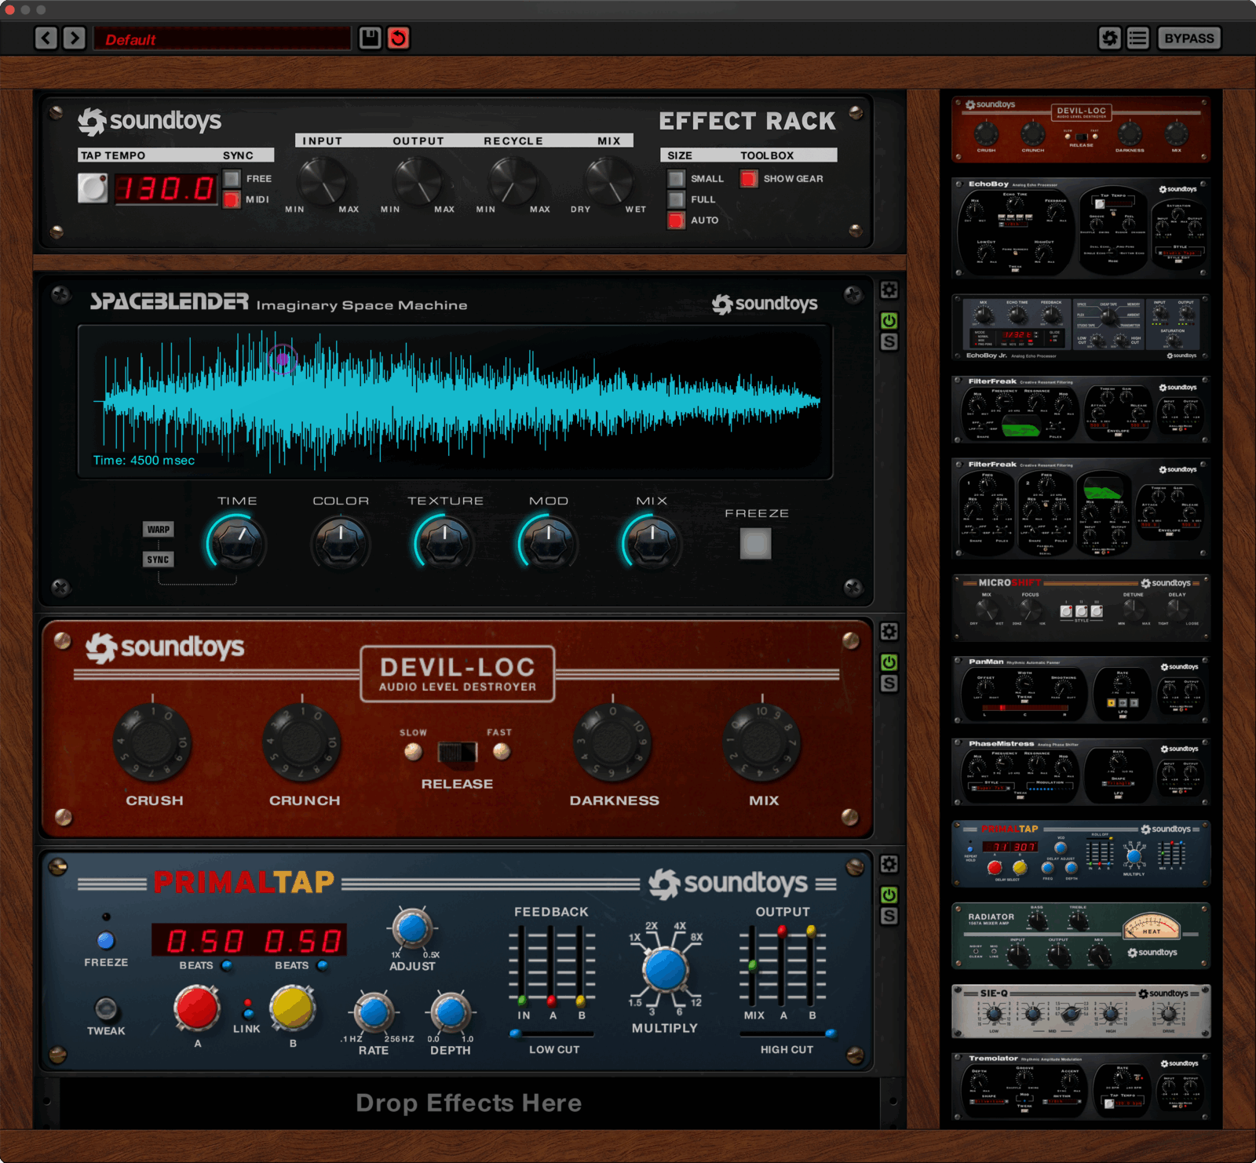
Task: Open the preset list icon top right
Action: pyautogui.click(x=1137, y=38)
